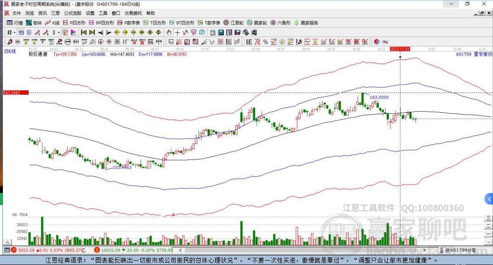
Task: Click the red fan lines tool icon
Action: (179, 42)
